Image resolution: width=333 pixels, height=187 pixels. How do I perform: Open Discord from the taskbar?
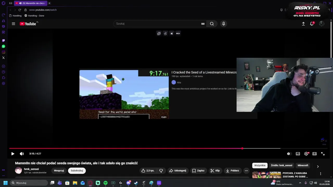[128, 183]
